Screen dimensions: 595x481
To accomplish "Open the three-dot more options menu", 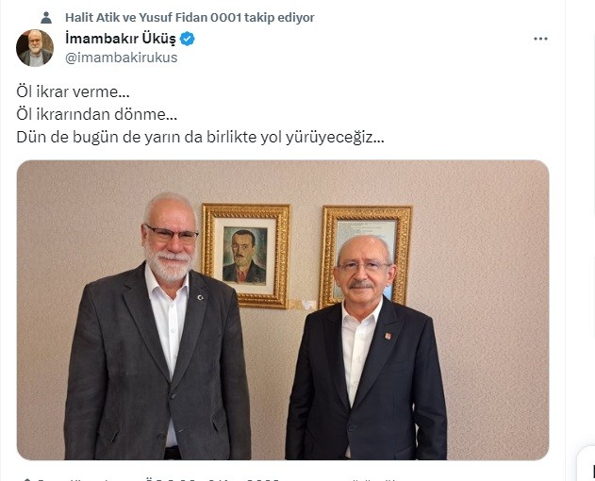I will pyautogui.click(x=540, y=39).
